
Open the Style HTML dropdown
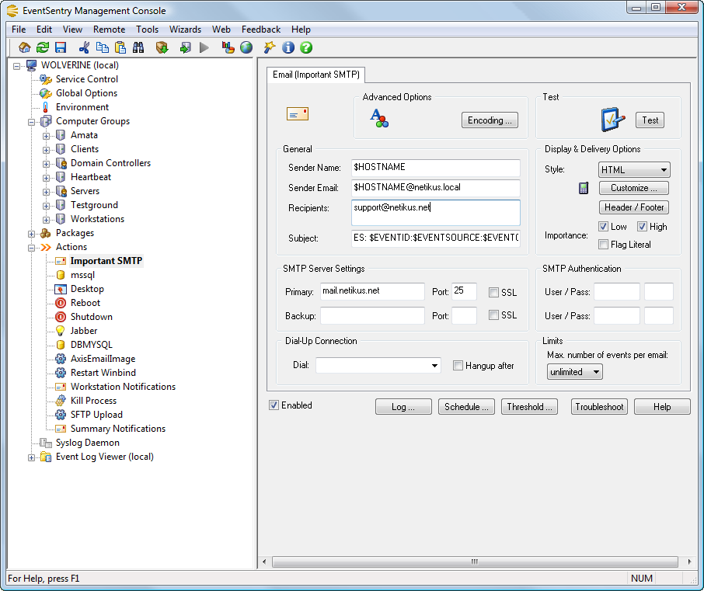point(634,170)
